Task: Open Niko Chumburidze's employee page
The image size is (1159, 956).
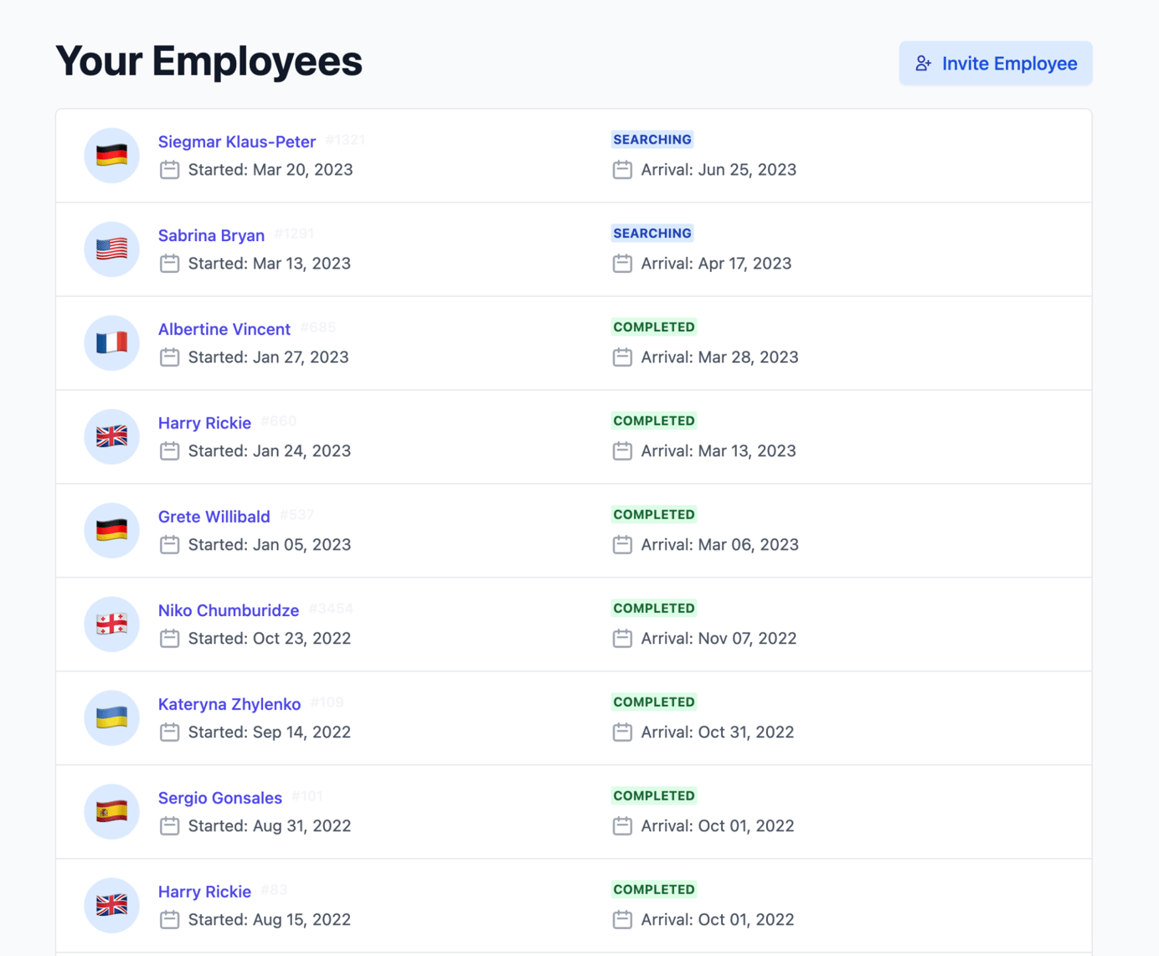Action: [x=228, y=610]
